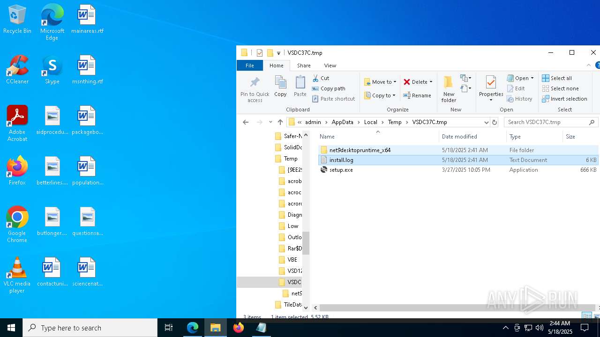This screenshot has height=337, width=600.
Task: Click Copy path in the ribbon
Action: click(x=329, y=88)
